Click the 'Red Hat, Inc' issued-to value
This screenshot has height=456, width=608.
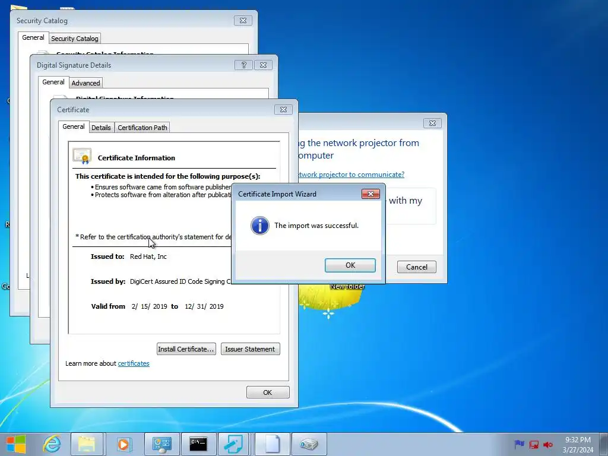tap(148, 256)
